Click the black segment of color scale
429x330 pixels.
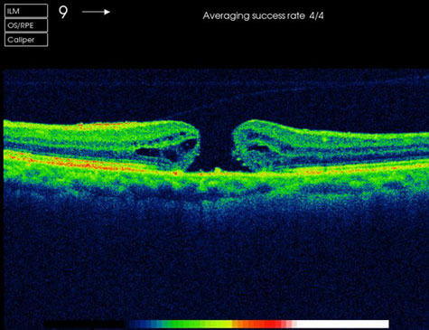[84, 325]
